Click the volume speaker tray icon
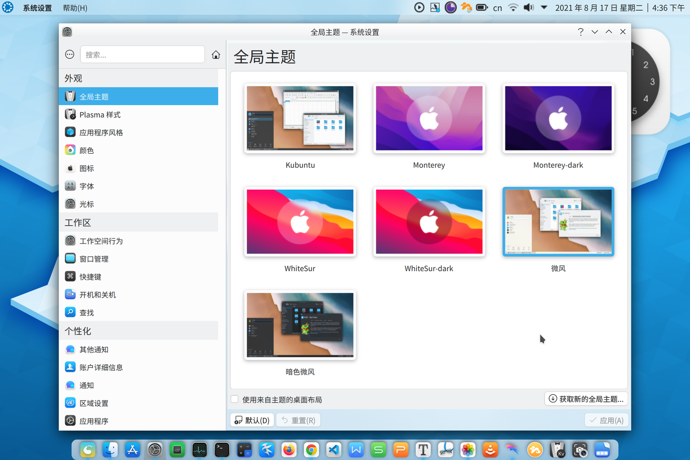The image size is (690, 460). 529,8
